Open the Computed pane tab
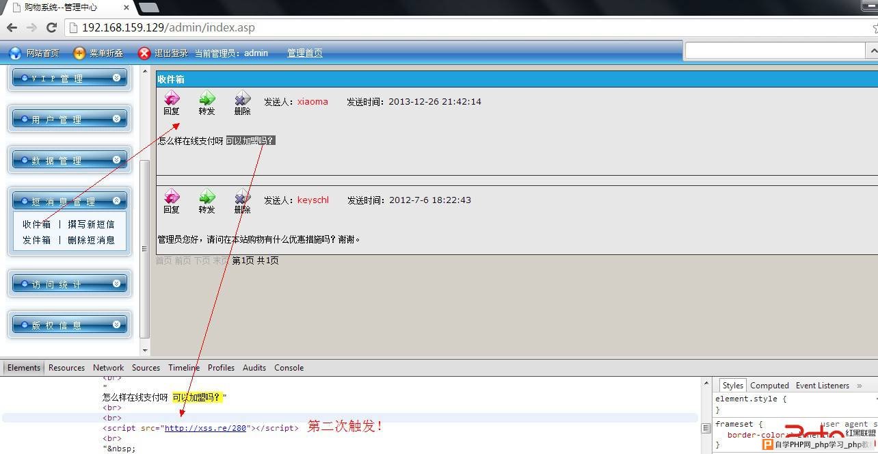Image resolution: width=878 pixels, height=454 pixels. point(769,386)
